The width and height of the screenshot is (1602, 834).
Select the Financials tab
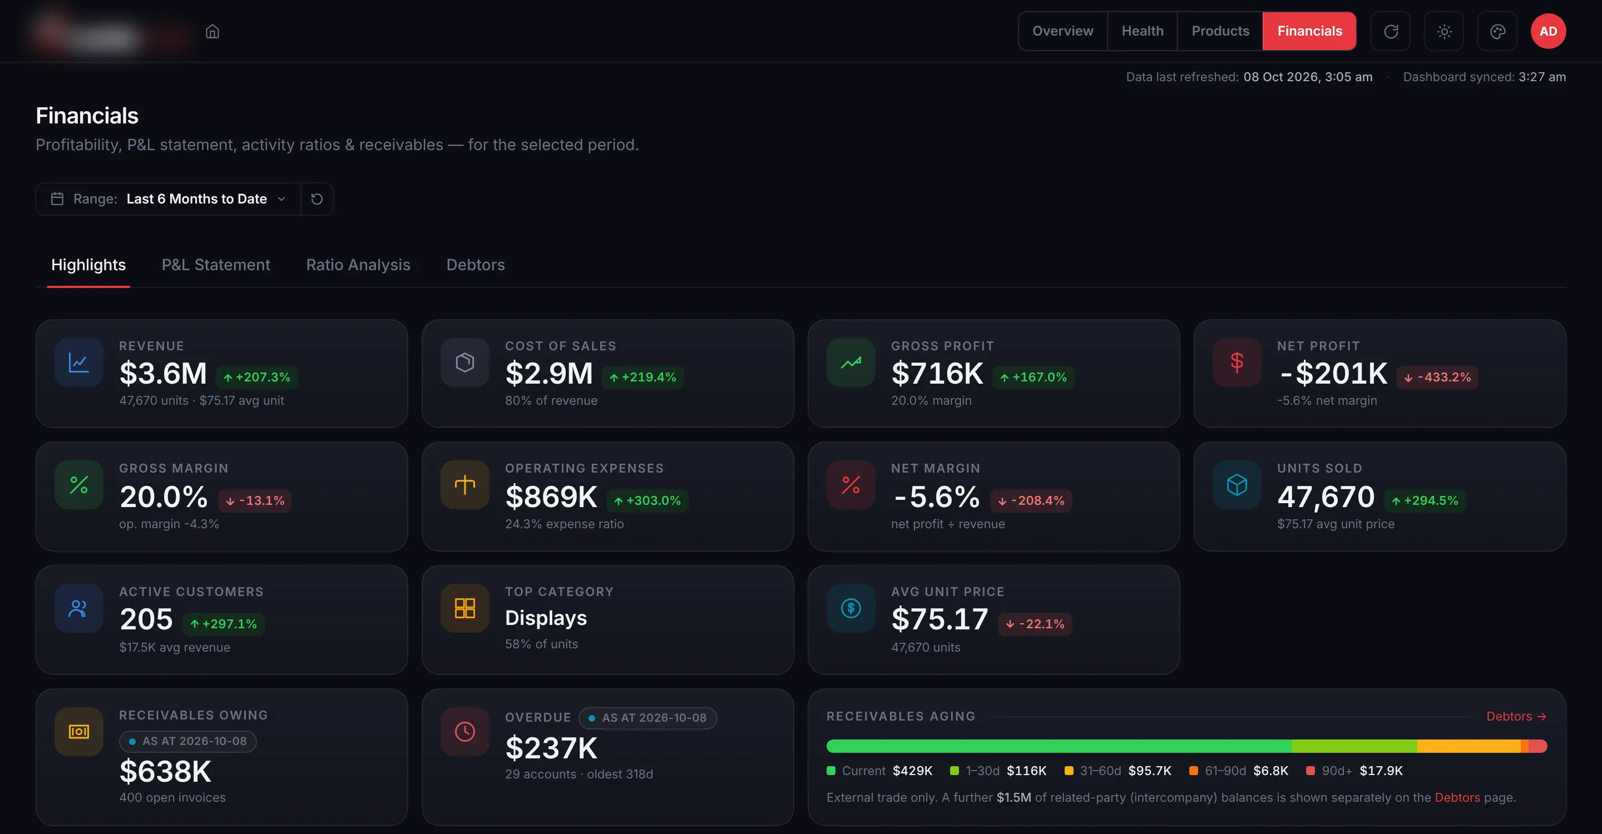(x=1310, y=31)
